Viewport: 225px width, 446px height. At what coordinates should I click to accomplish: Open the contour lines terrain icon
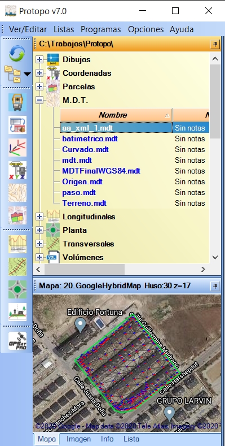(17, 193)
